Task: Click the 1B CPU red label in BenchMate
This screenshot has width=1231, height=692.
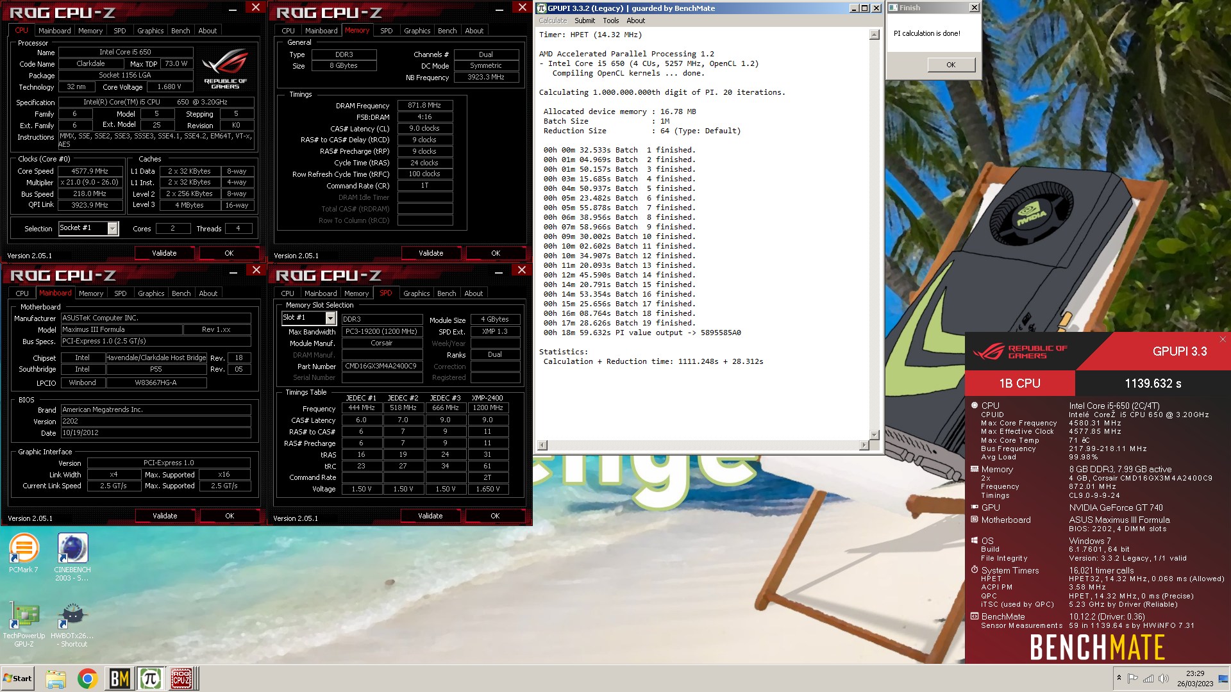Action: [x=1019, y=383]
